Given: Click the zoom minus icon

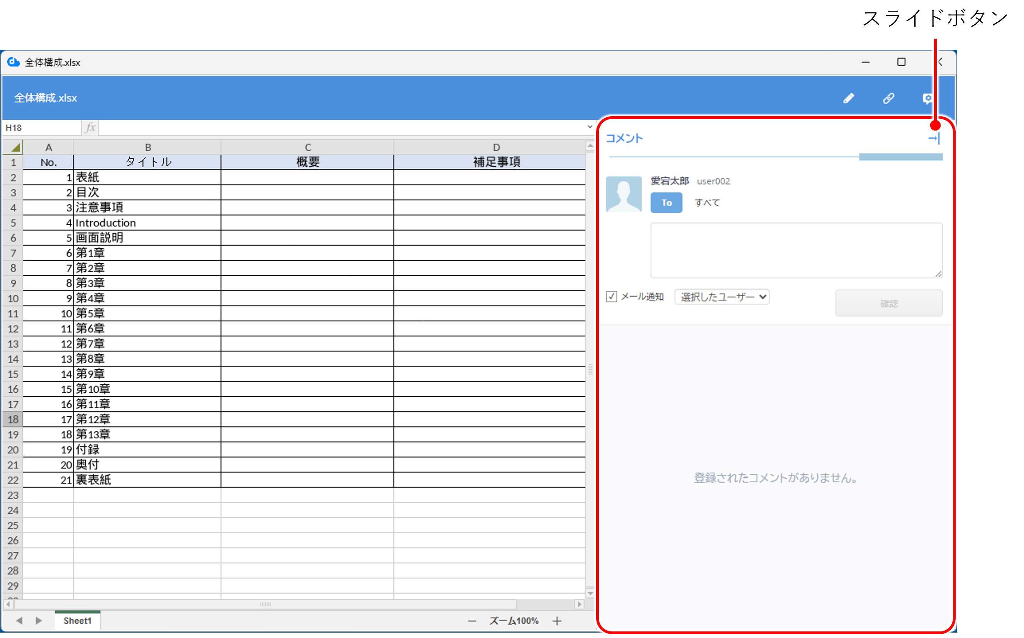Looking at the screenshot, I should tap(472, 620).
